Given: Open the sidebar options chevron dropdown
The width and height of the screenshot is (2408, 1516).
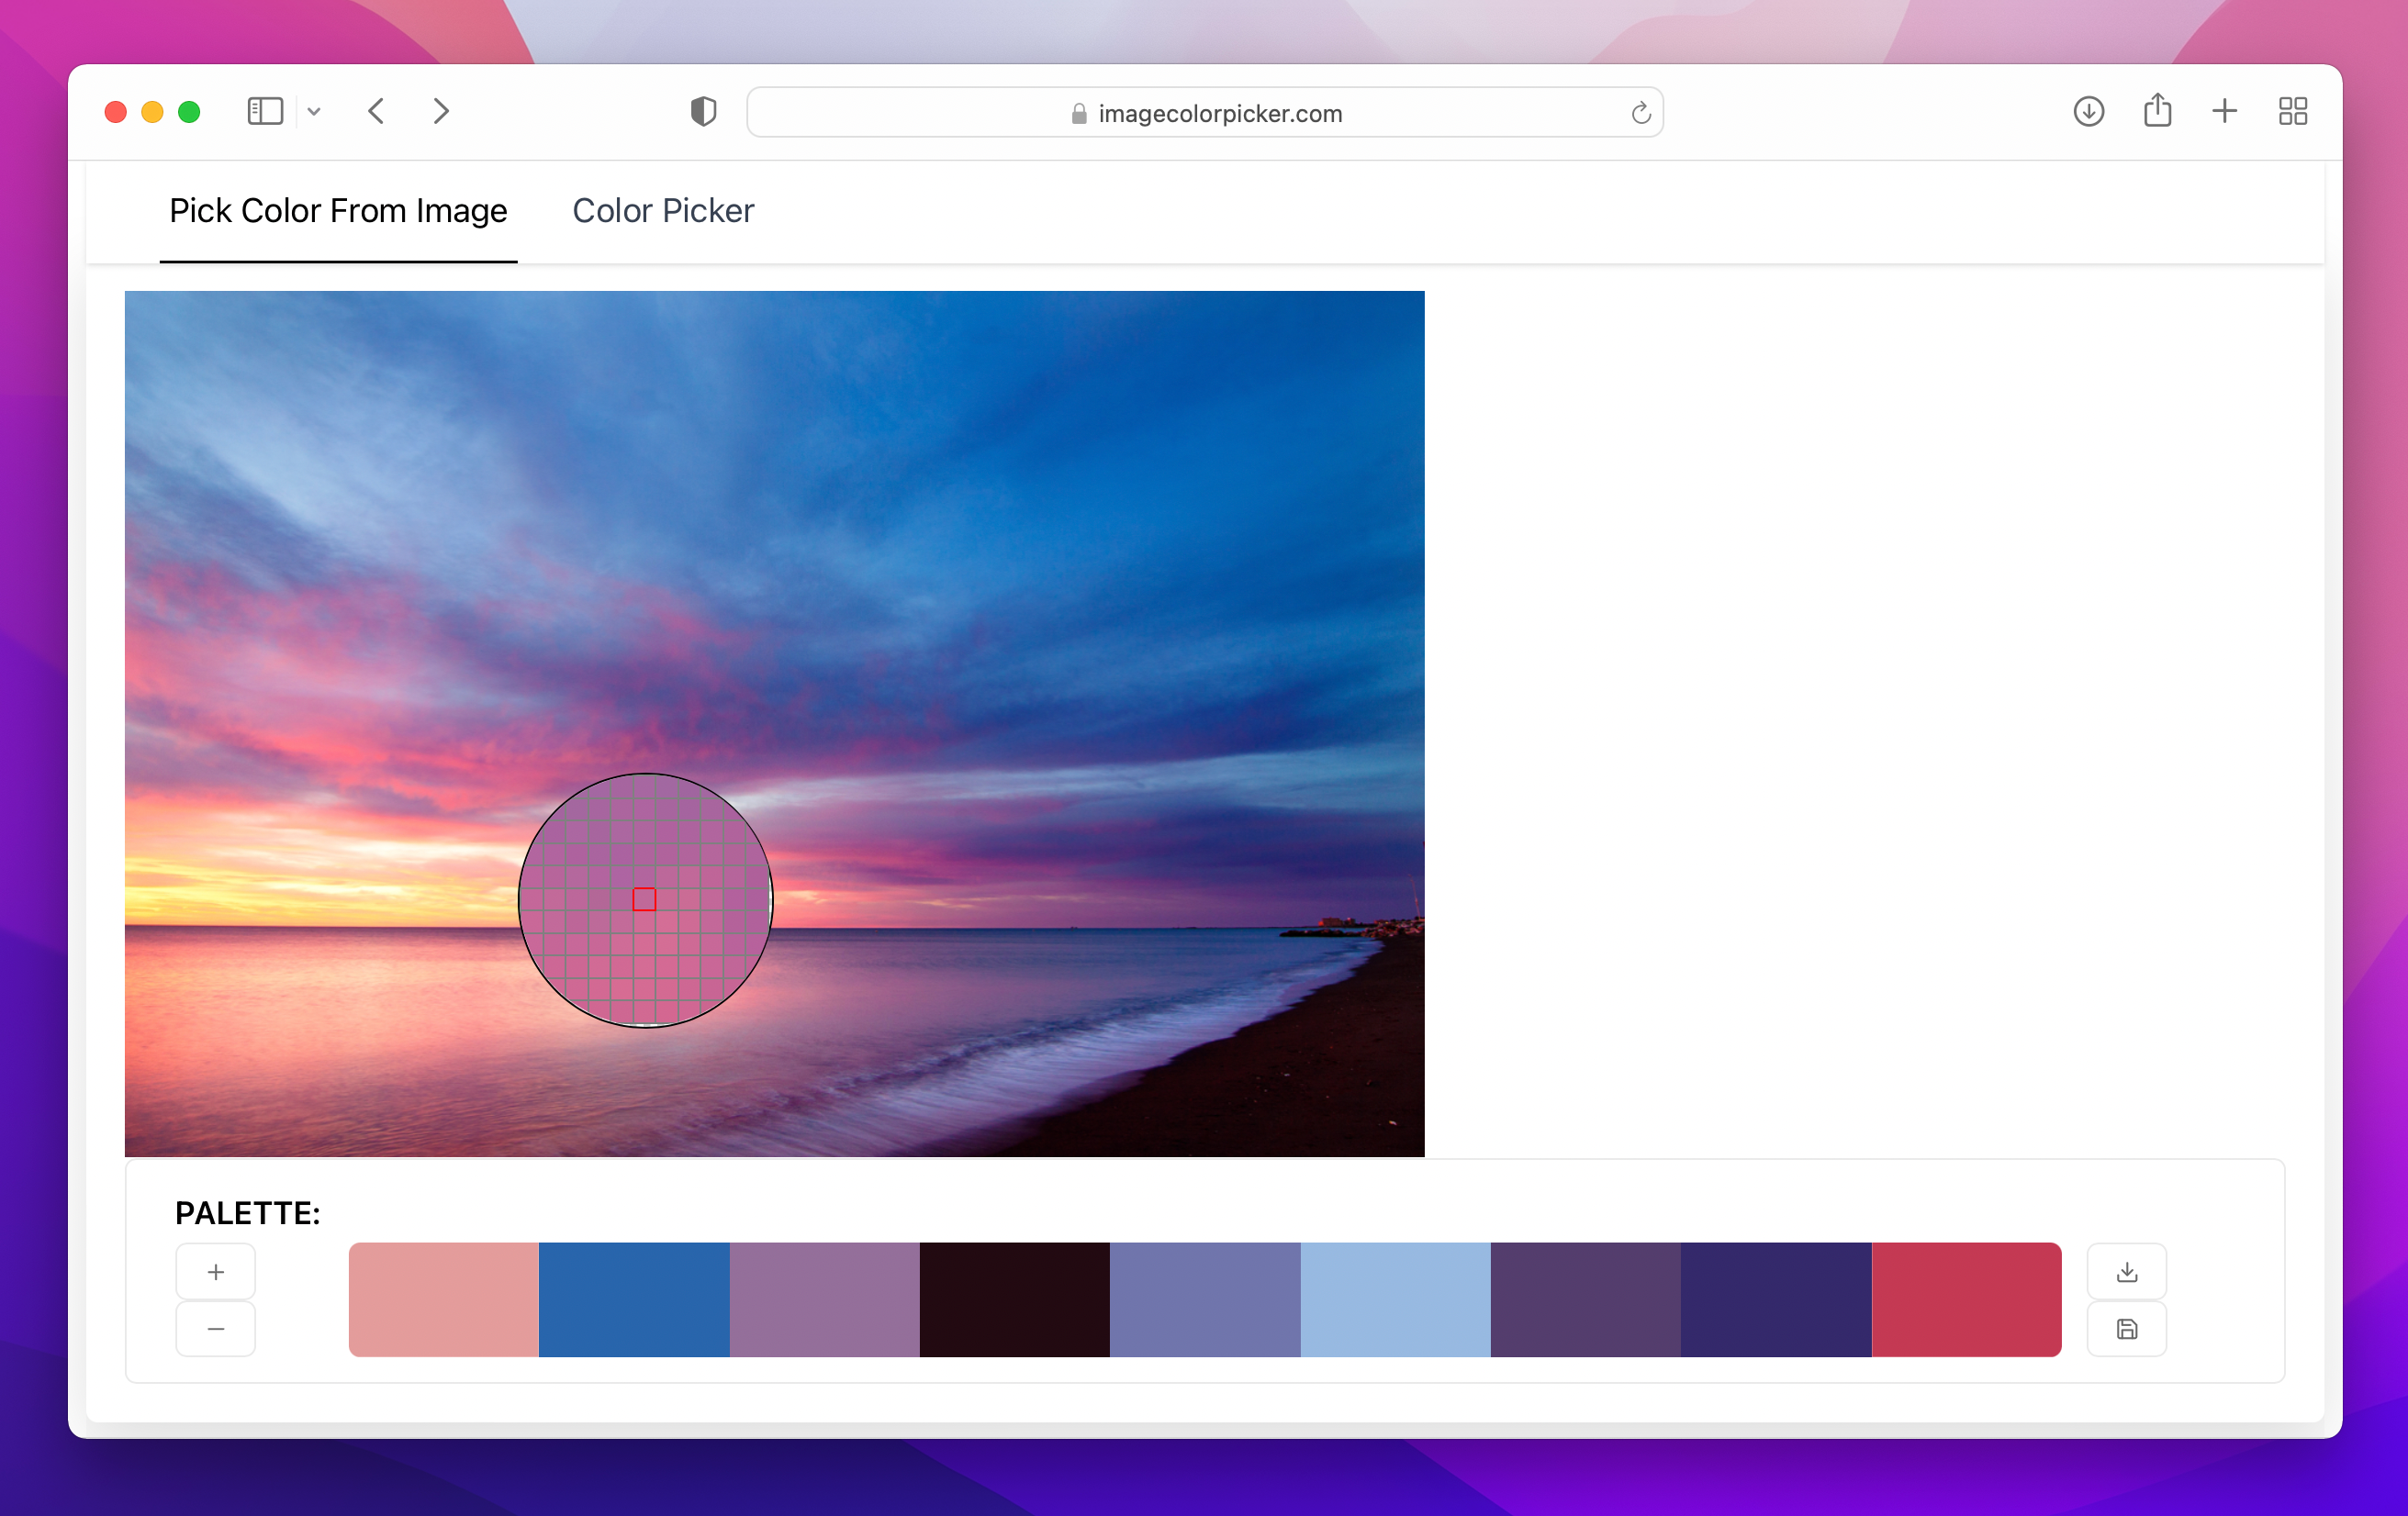Looking at the screenshot, I should tap(315, 112).
